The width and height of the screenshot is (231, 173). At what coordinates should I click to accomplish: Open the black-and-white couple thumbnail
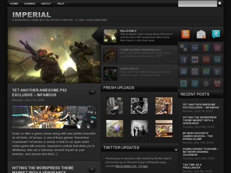tap(139, 128)
